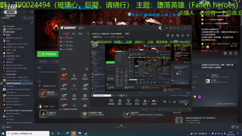Add 摄像头 camera source
The width and height of the screenshot is (242, 136).
(120, 102)
